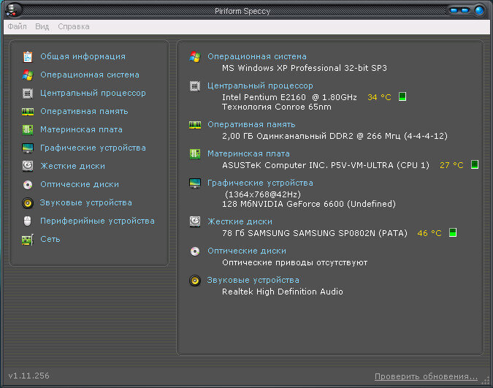Click the hard disk temperature value 46 °C
This screenshot has height=388, width=493.
tap(429, 233)
